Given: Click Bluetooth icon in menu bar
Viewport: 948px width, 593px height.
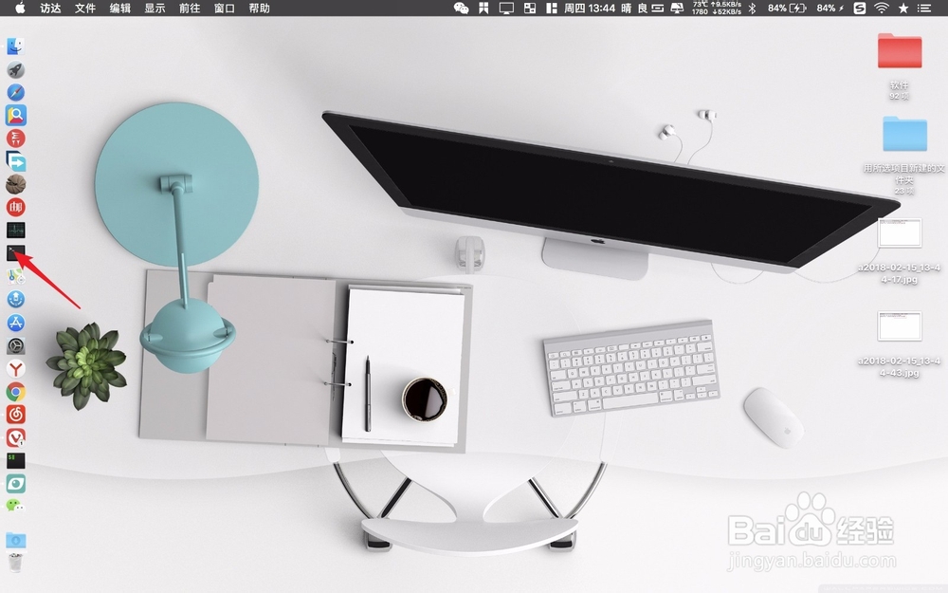Looking at the screenshot, I should [x=752, y=8].
